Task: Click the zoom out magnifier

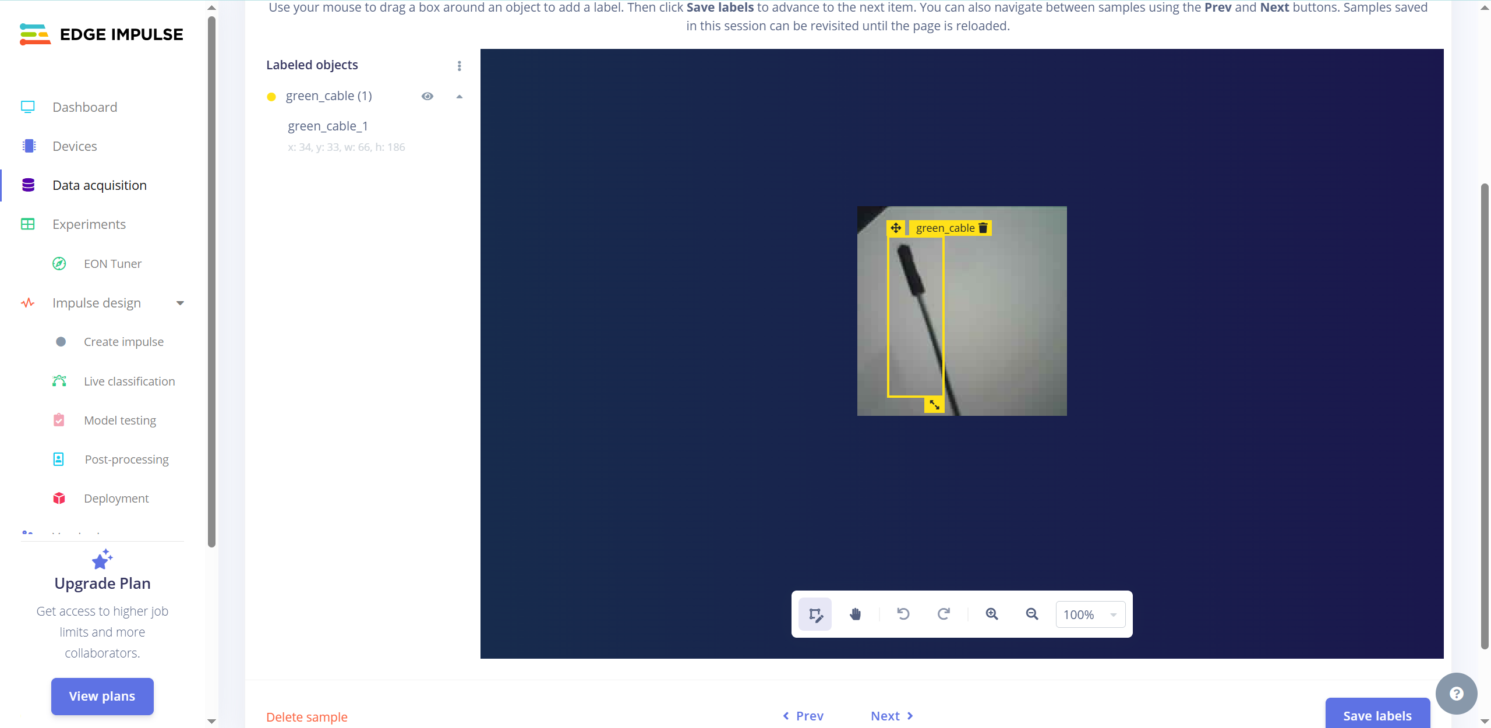Action: click(x=1031, y=614)
